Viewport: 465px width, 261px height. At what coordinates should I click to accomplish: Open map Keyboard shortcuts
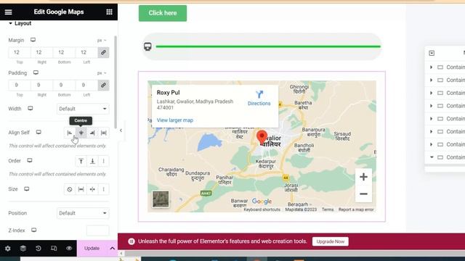(x=262, y=210)
